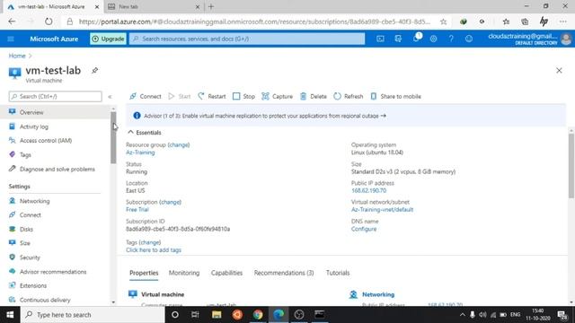Switch to the New tab browser tab
The height and width of the screenshot is (323, 575).
[x=154, y=6]
